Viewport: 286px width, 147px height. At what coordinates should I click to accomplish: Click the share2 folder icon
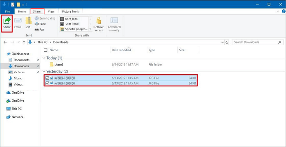51,64
